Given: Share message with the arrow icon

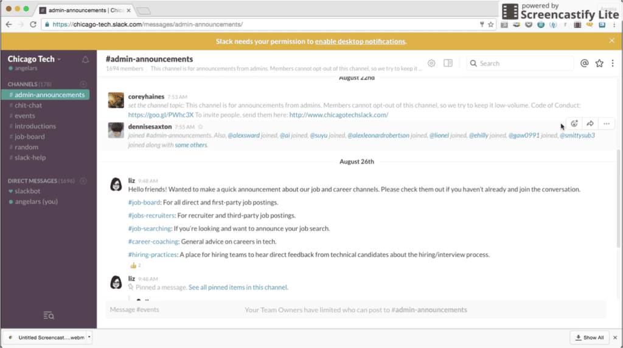Looking at the screenshot, I should pyautogui.click(x=590, y=124).
